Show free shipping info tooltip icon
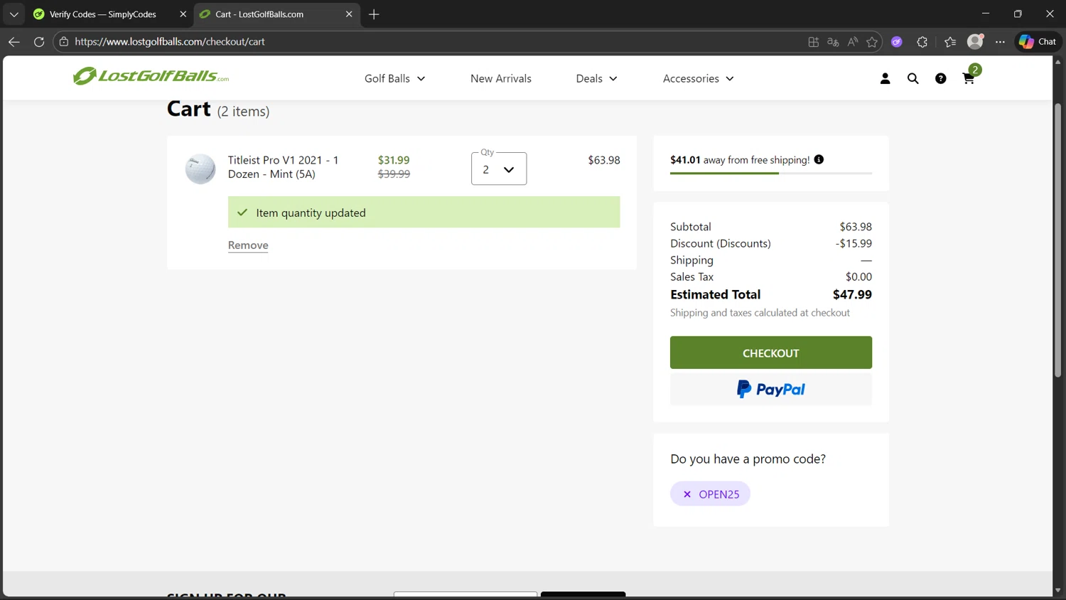Viewport: 1066px width, 600px height. tap(819, 159)
